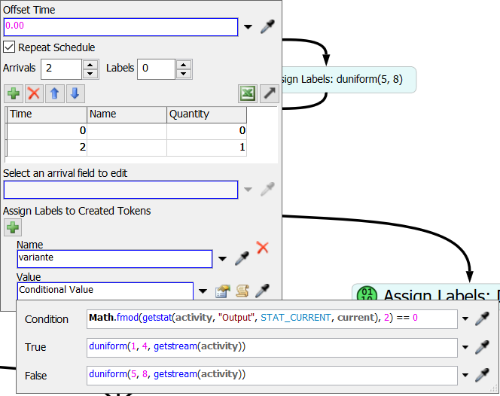Add a new arrival row with green plus
Screen dimensions: 500x396
pos(14,94)
